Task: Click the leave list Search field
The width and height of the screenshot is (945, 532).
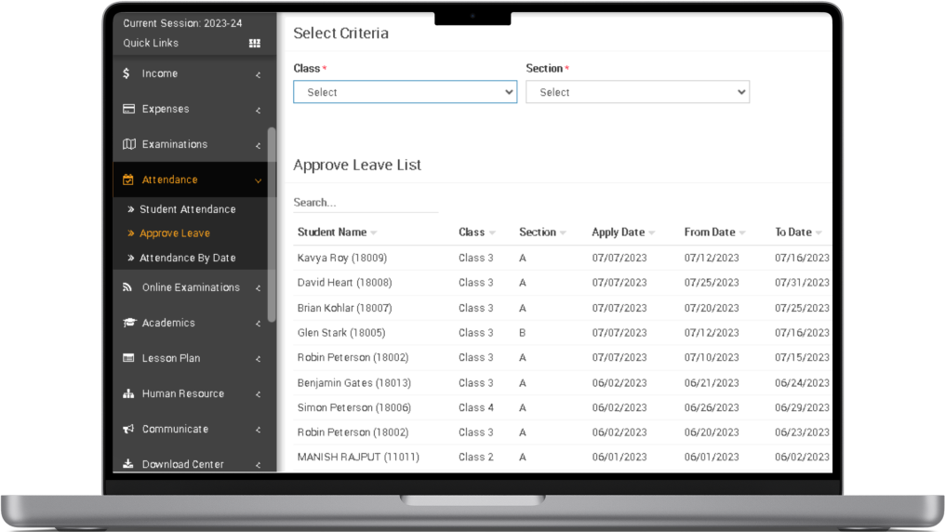Action: [x=366, y=203]
